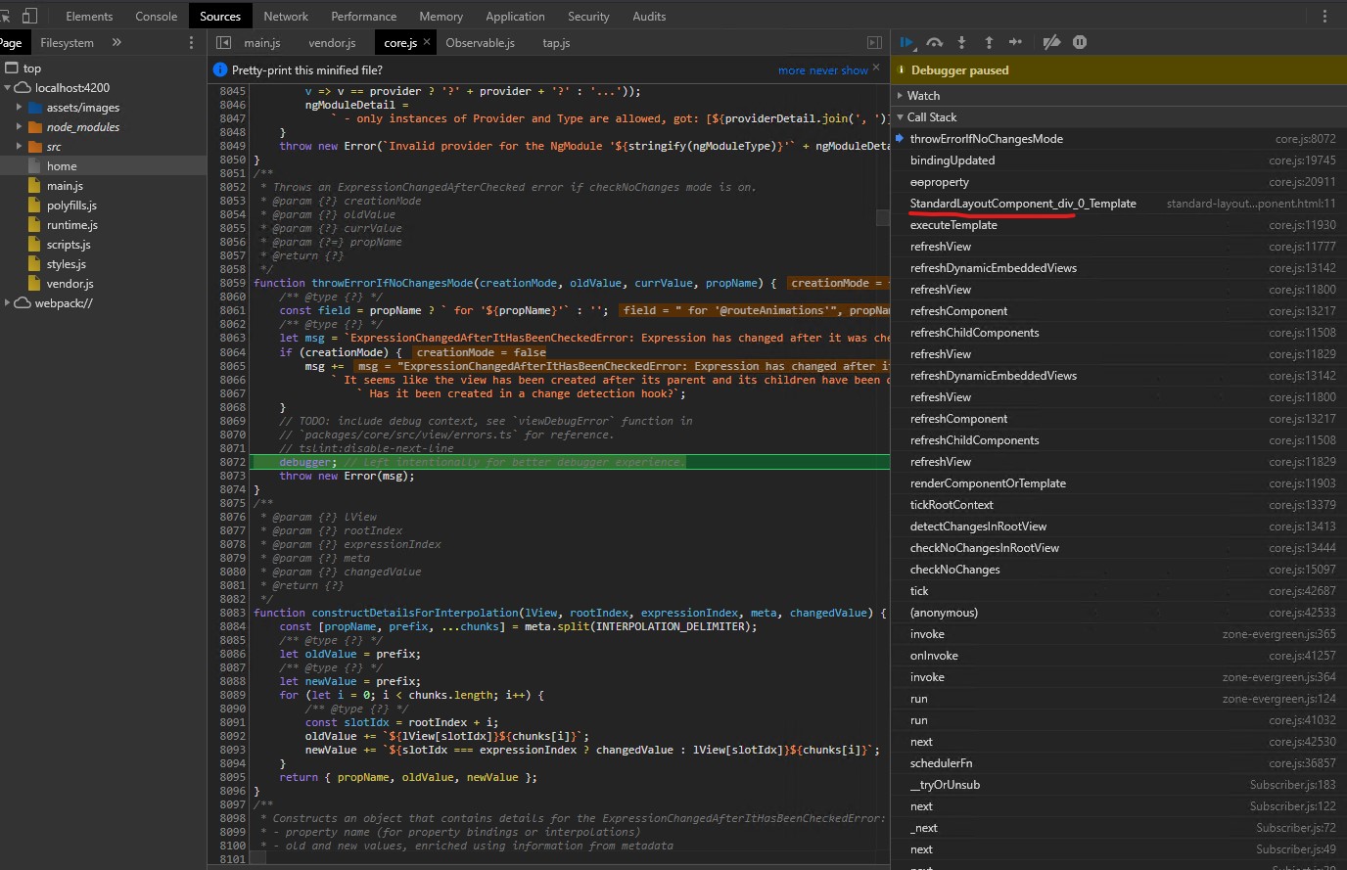Click the single-step debugger icon
This screenshot has width=1347, height=870.
[1016, 42]
